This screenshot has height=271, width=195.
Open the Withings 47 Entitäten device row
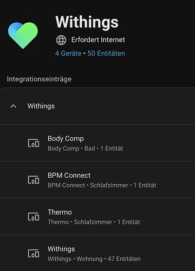click(97, 253)
